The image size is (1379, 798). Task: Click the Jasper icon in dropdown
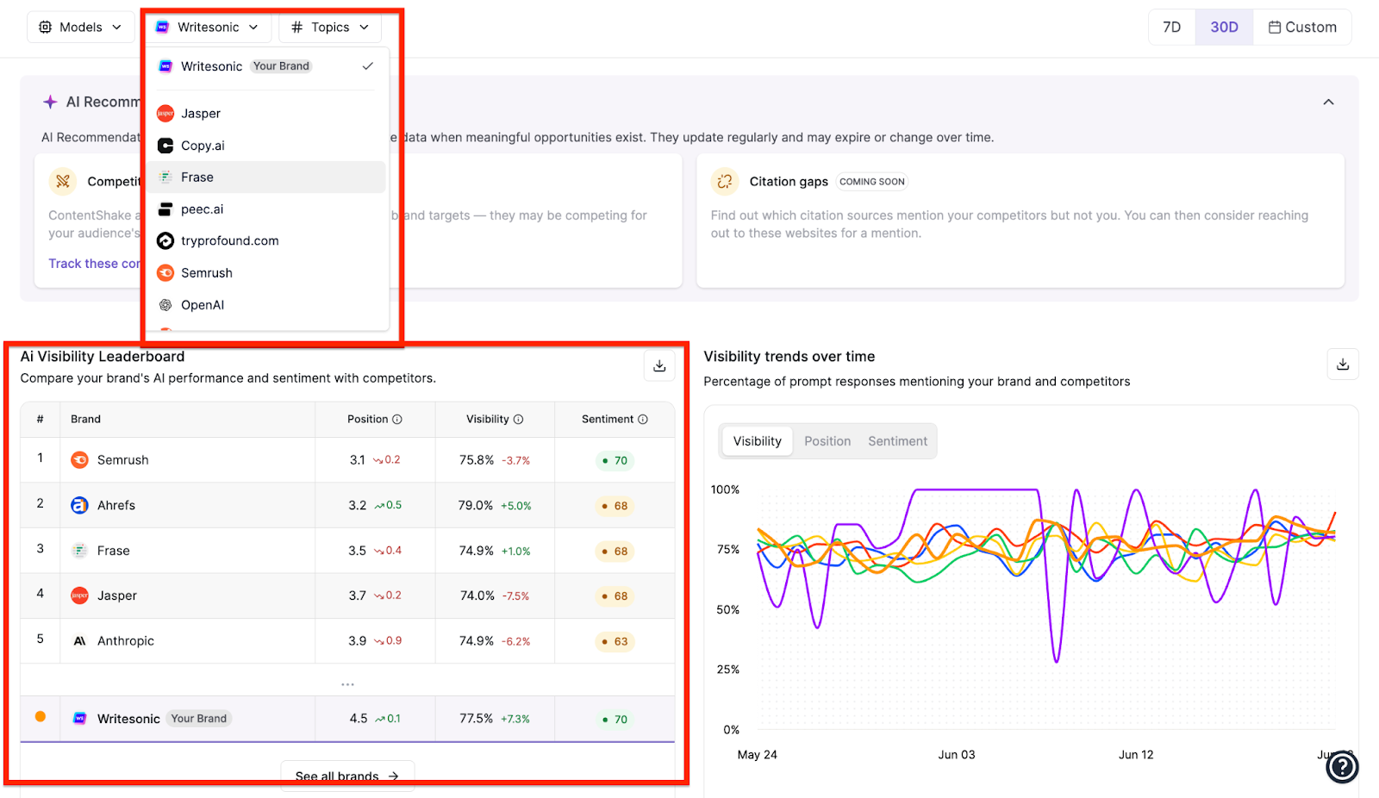pos(165,114)
